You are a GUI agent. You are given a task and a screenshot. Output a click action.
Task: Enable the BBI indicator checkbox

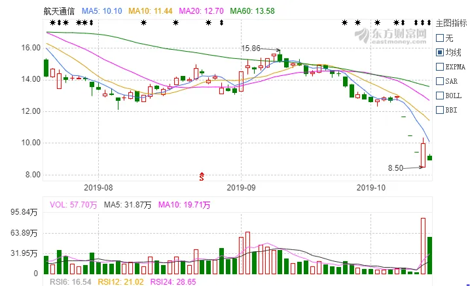440,110
